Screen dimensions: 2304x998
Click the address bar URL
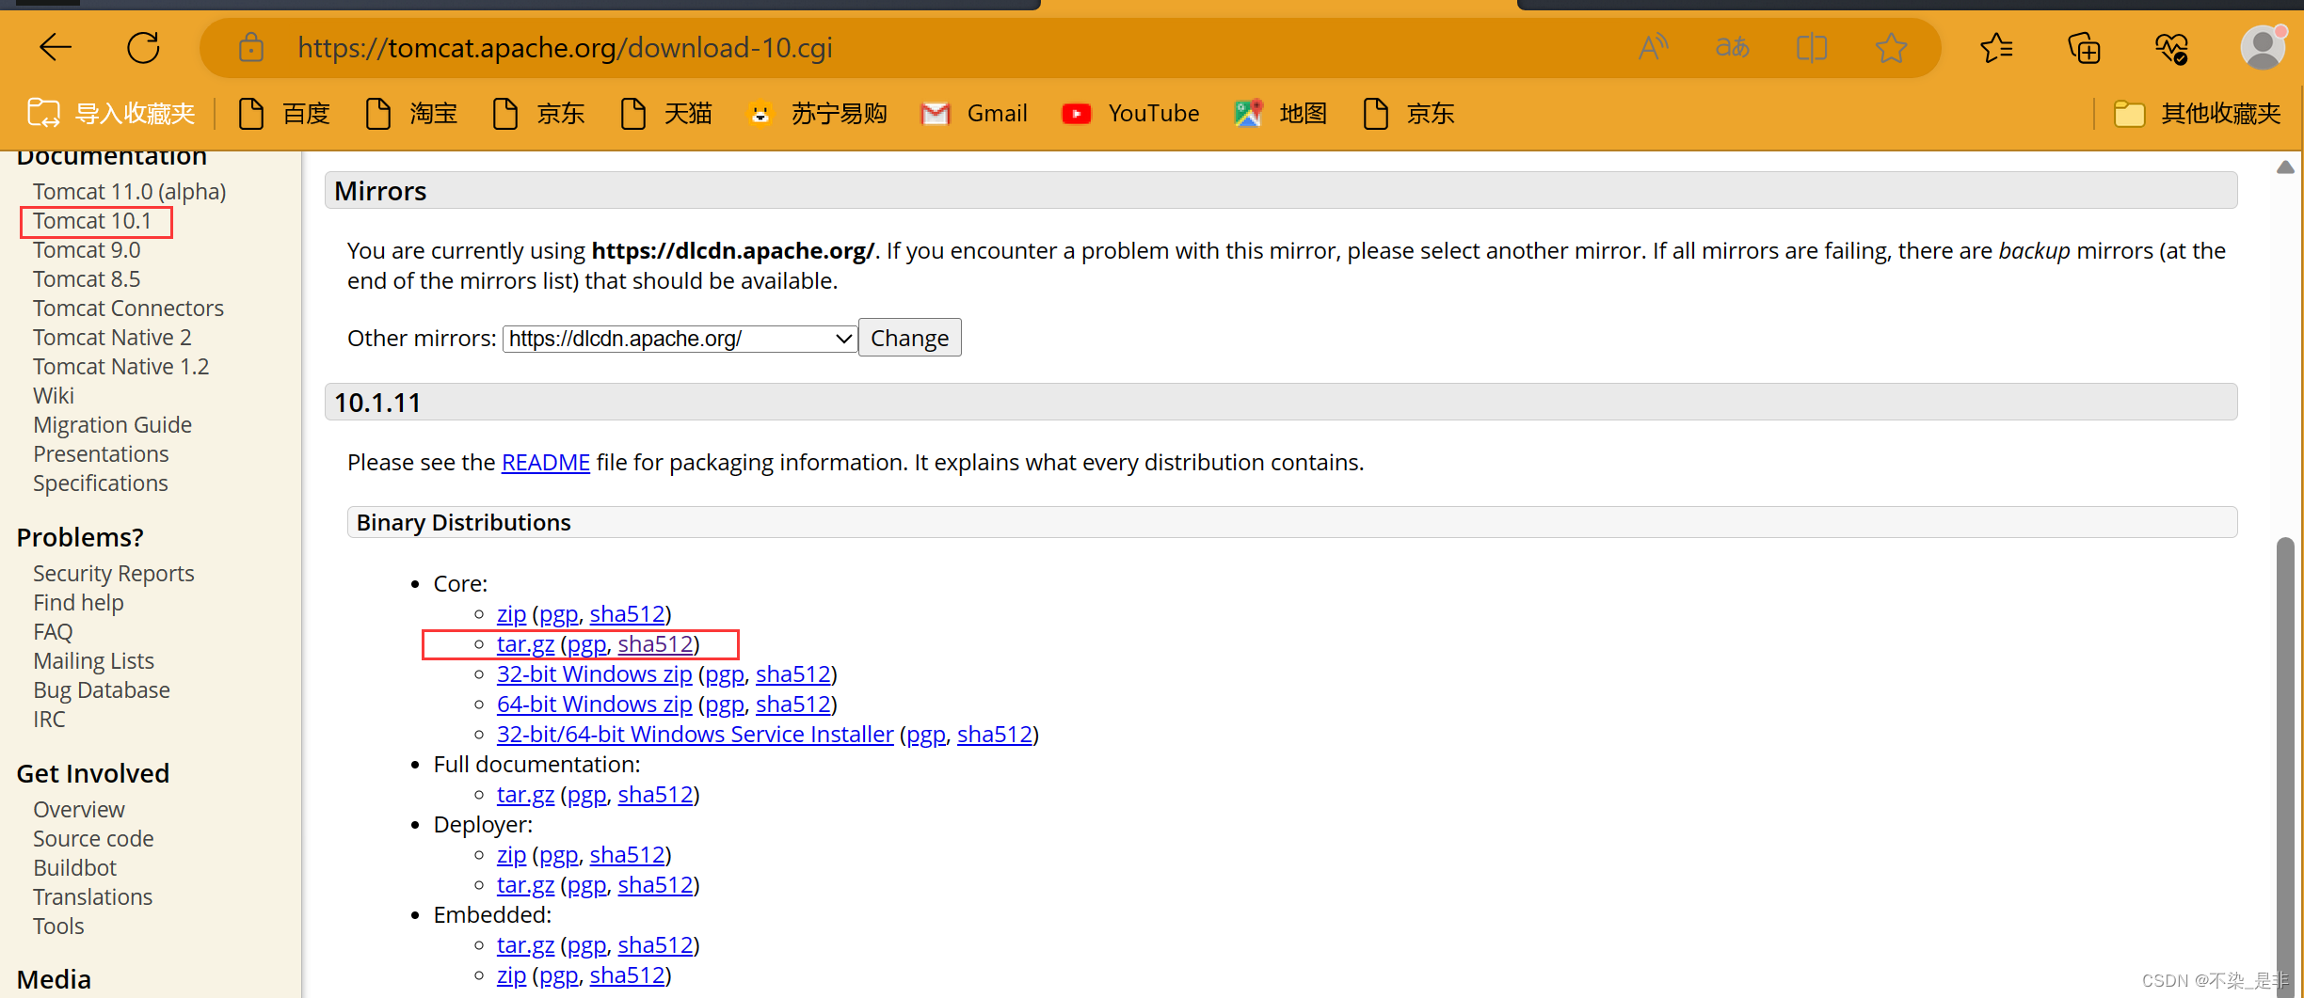tap(565, 47)
